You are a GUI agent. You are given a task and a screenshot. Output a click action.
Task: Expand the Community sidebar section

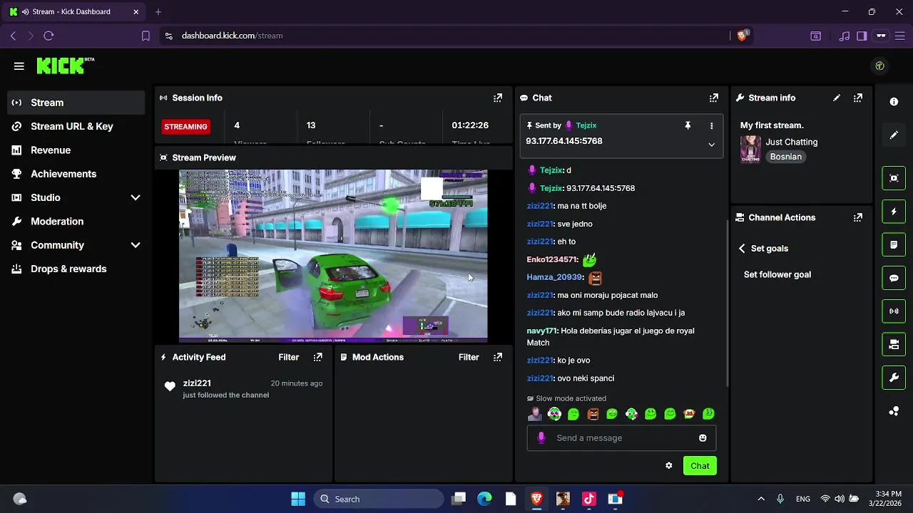(136, 245)
